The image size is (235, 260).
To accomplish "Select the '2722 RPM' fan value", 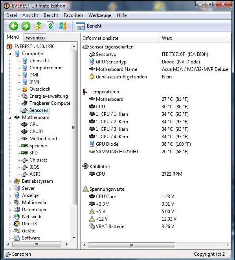I will point(172,174).
